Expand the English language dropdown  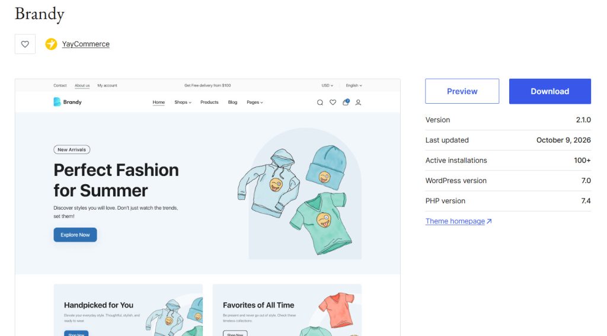tap(354, 85)
